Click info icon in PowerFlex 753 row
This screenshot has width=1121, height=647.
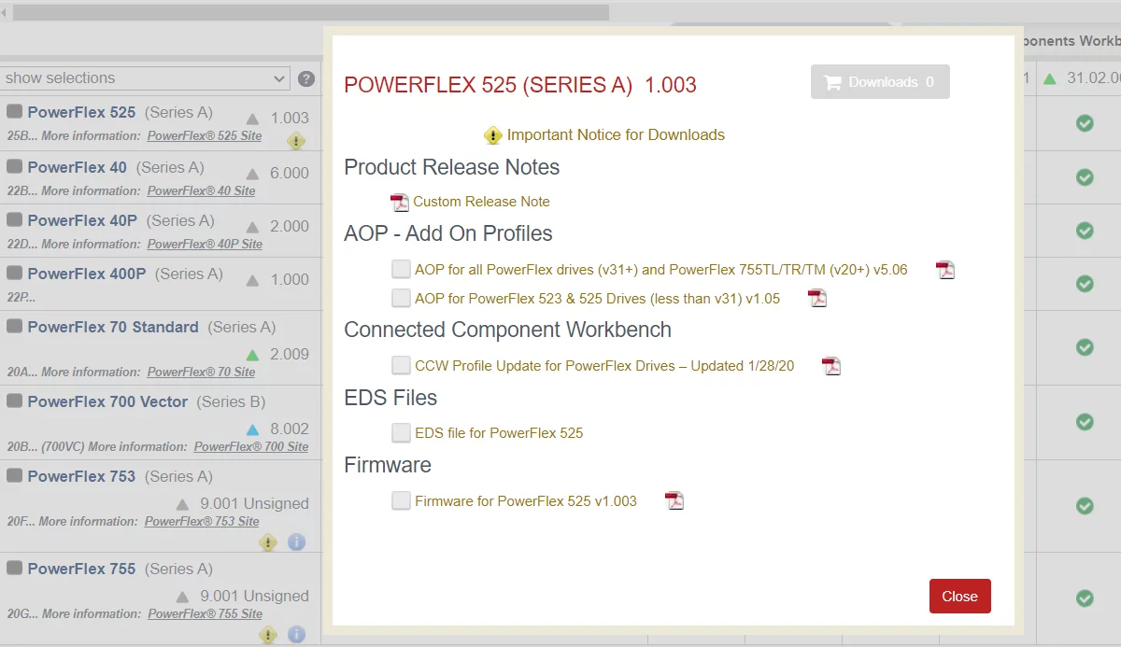pyautogui.click(x=296, y=542)
